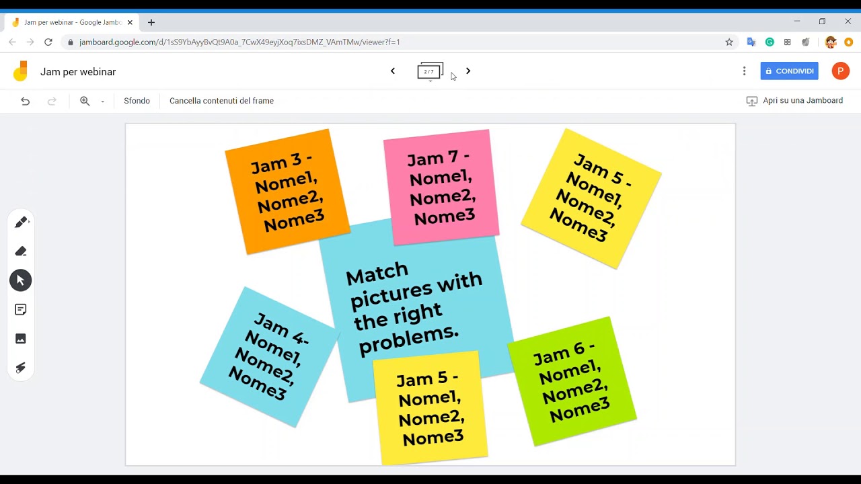Viewport: 861px width, 484px height.
Task: Bookmark this page with star icon
Action: coord(729,42)
